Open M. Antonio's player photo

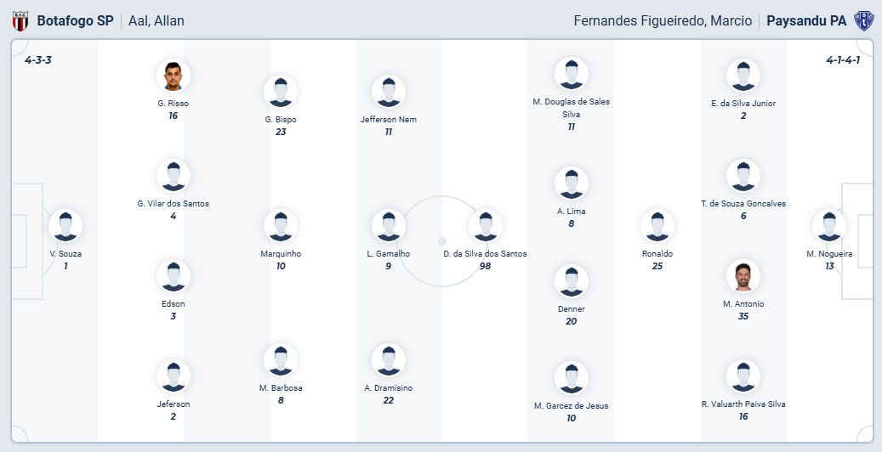(x=743, y=276)
